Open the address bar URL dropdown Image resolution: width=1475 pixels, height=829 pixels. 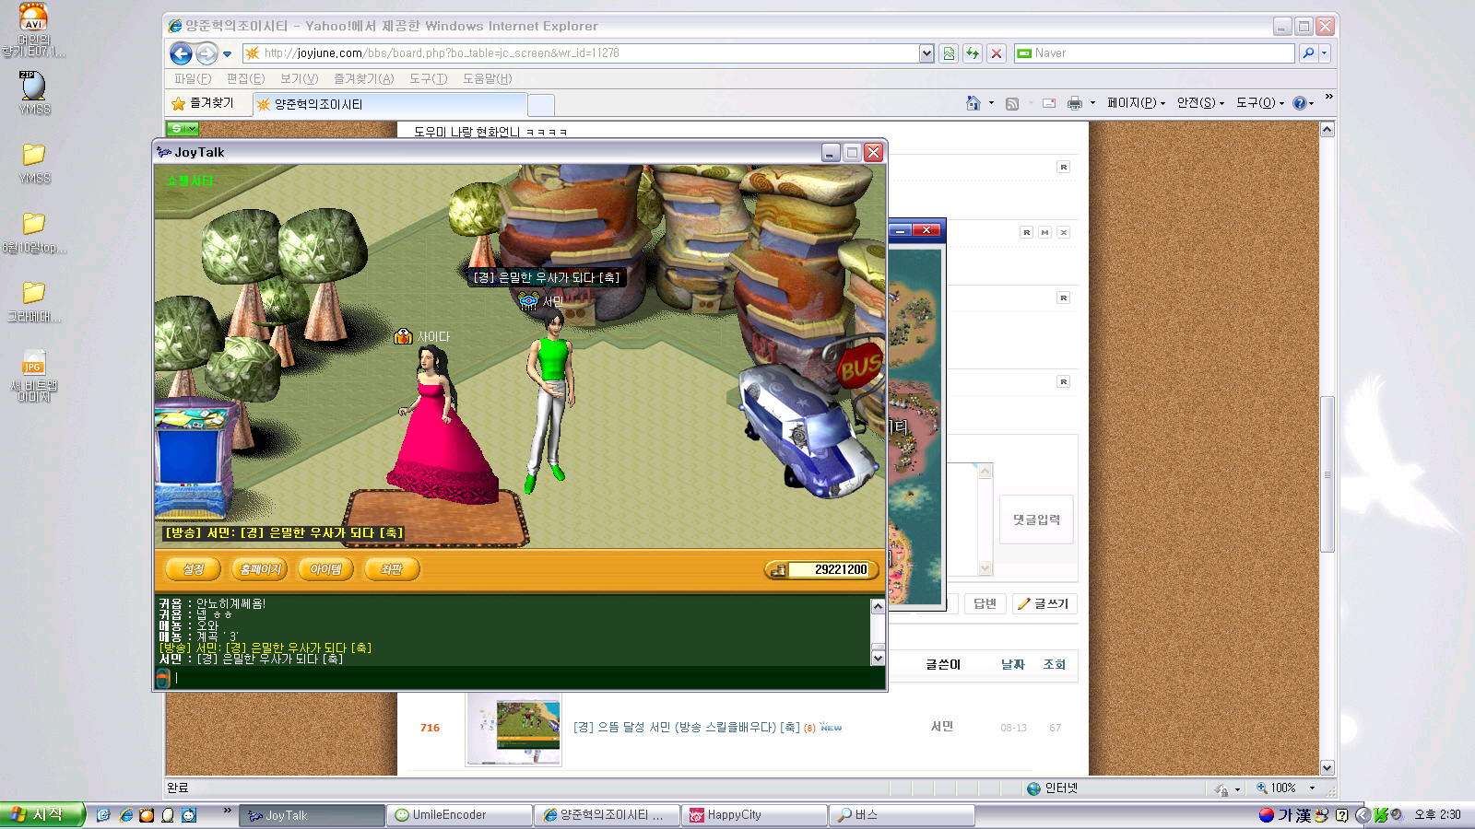926,53
